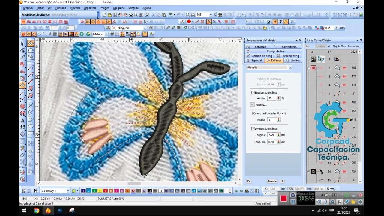Select color swatch 13 in palette
384x216 pixels.
tap(149, 191)
